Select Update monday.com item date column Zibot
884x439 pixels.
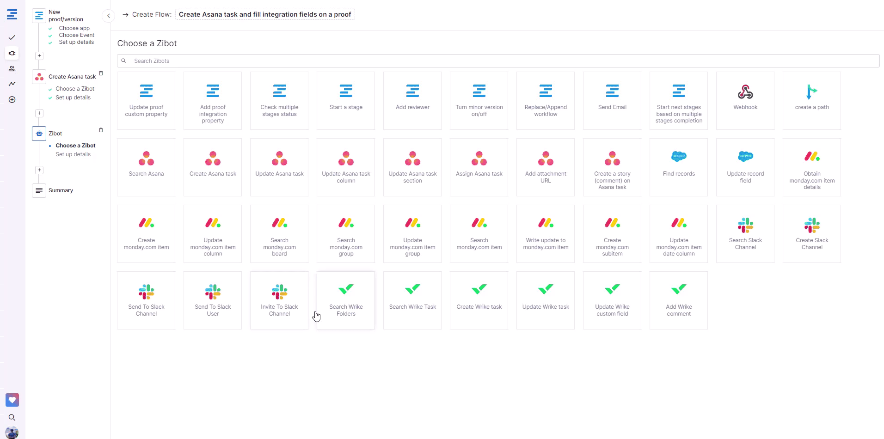click(x=679, y=234)
